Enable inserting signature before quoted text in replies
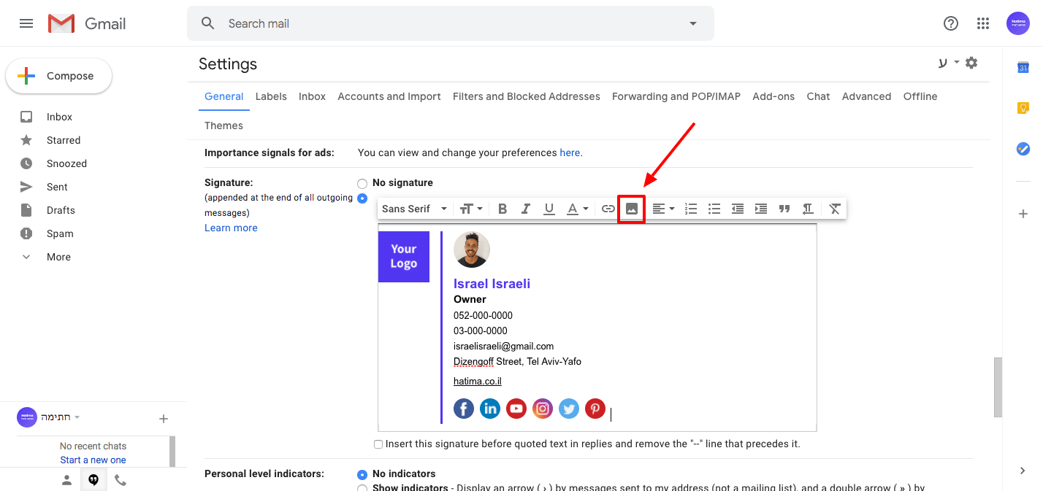 pyautogui.click(x=378, y=444)
